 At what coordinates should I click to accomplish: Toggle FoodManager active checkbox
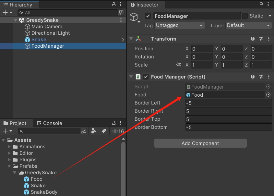(x=148, y=16)
